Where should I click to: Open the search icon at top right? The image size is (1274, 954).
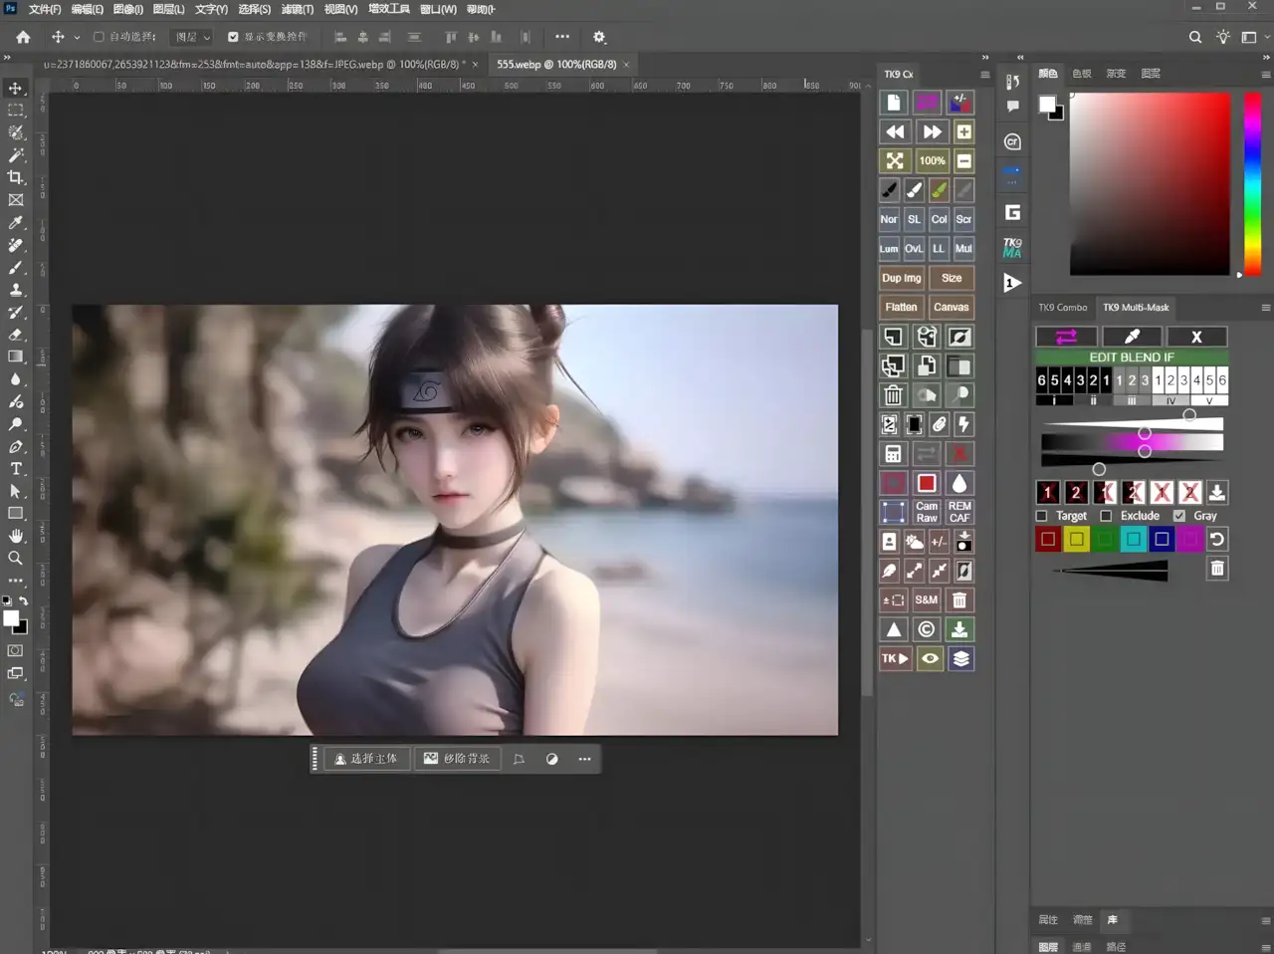coord(1195,37)
